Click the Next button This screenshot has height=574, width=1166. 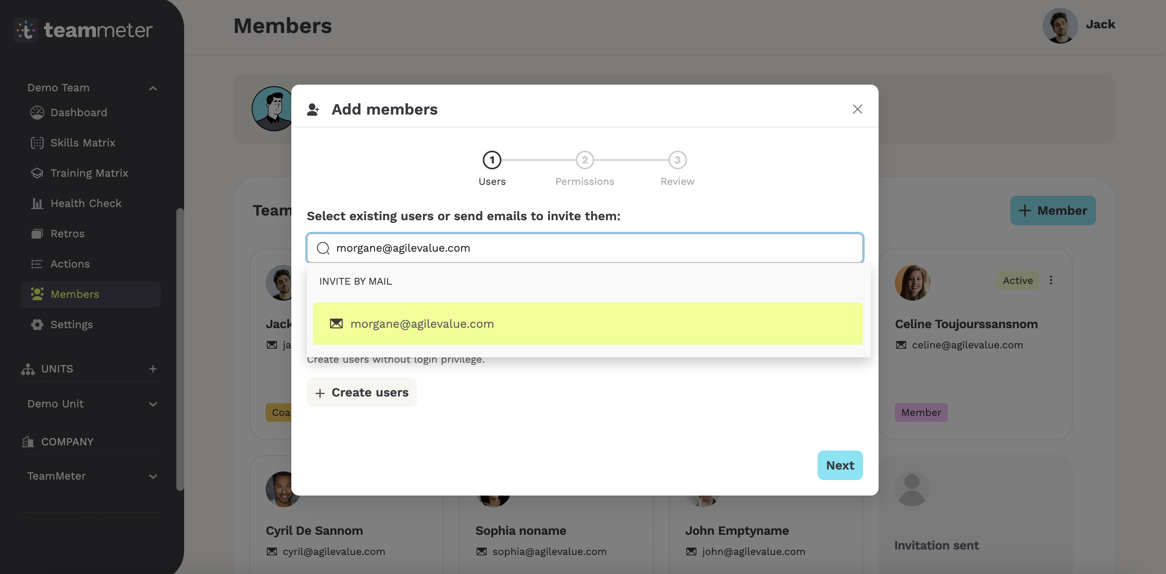click(x=840, y=465)
